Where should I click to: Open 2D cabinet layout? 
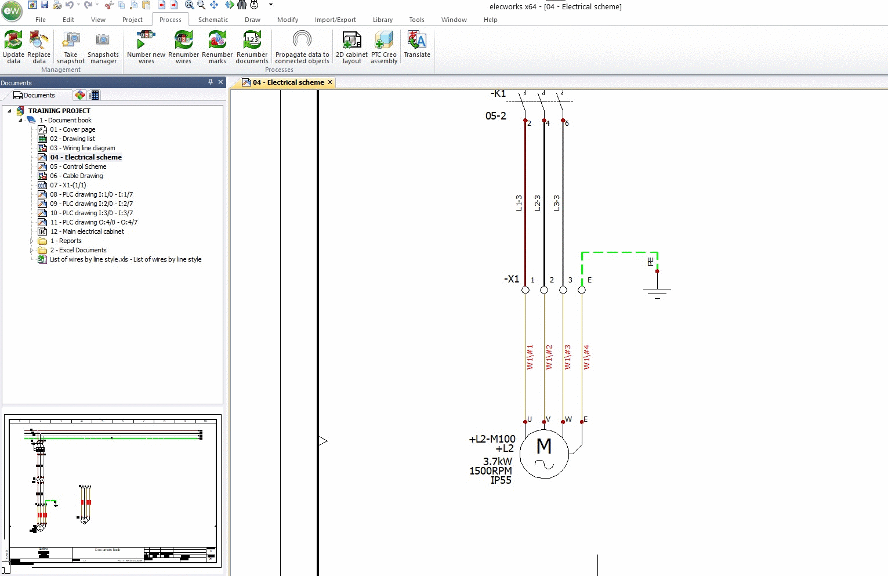(352, 47)
